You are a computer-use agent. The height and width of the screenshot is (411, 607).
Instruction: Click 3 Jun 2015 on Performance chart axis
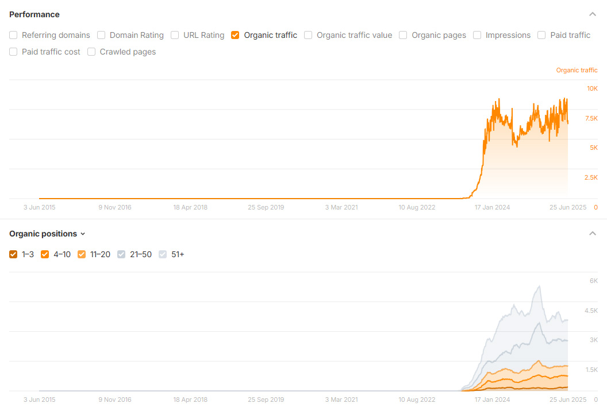pos(39,207)
